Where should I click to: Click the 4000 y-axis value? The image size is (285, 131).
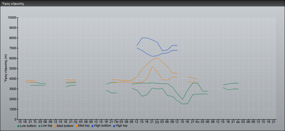(x=13, y=79)
